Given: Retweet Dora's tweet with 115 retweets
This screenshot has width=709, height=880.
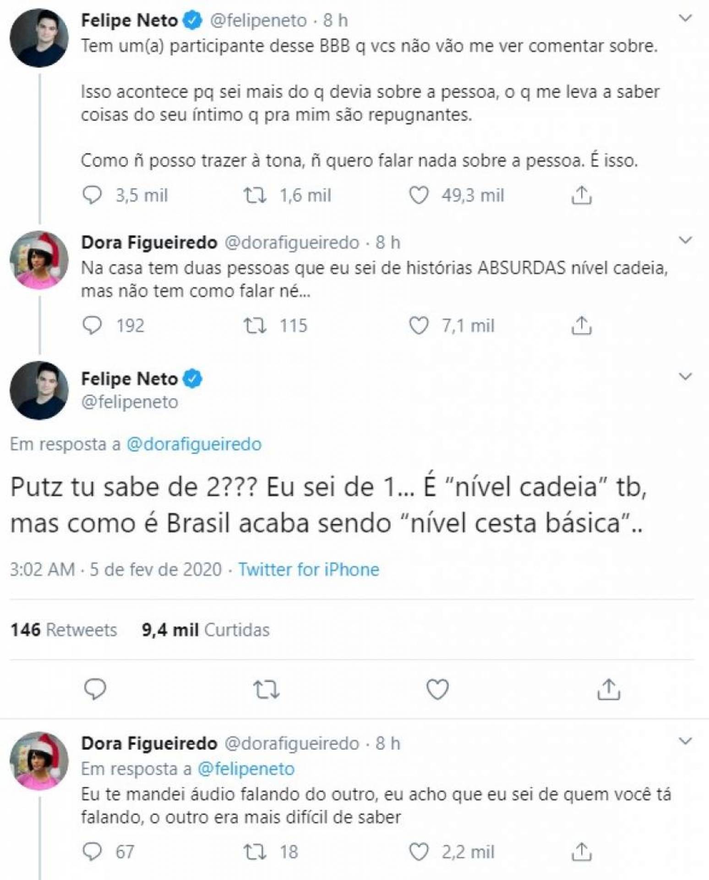Looking at the screenshot, I should pyautogui.click(x=255, y=325).
